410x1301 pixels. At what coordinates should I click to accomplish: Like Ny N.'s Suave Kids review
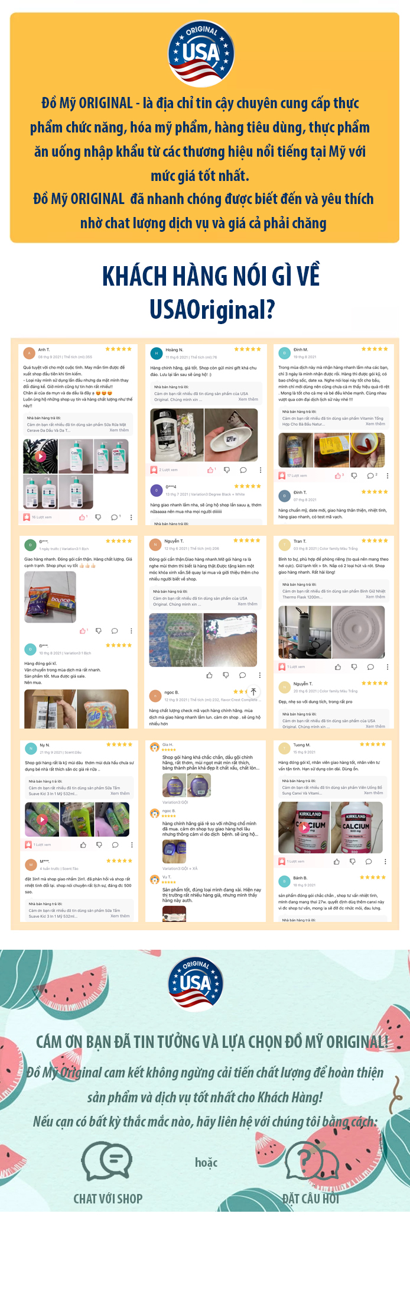coord(83,845)
